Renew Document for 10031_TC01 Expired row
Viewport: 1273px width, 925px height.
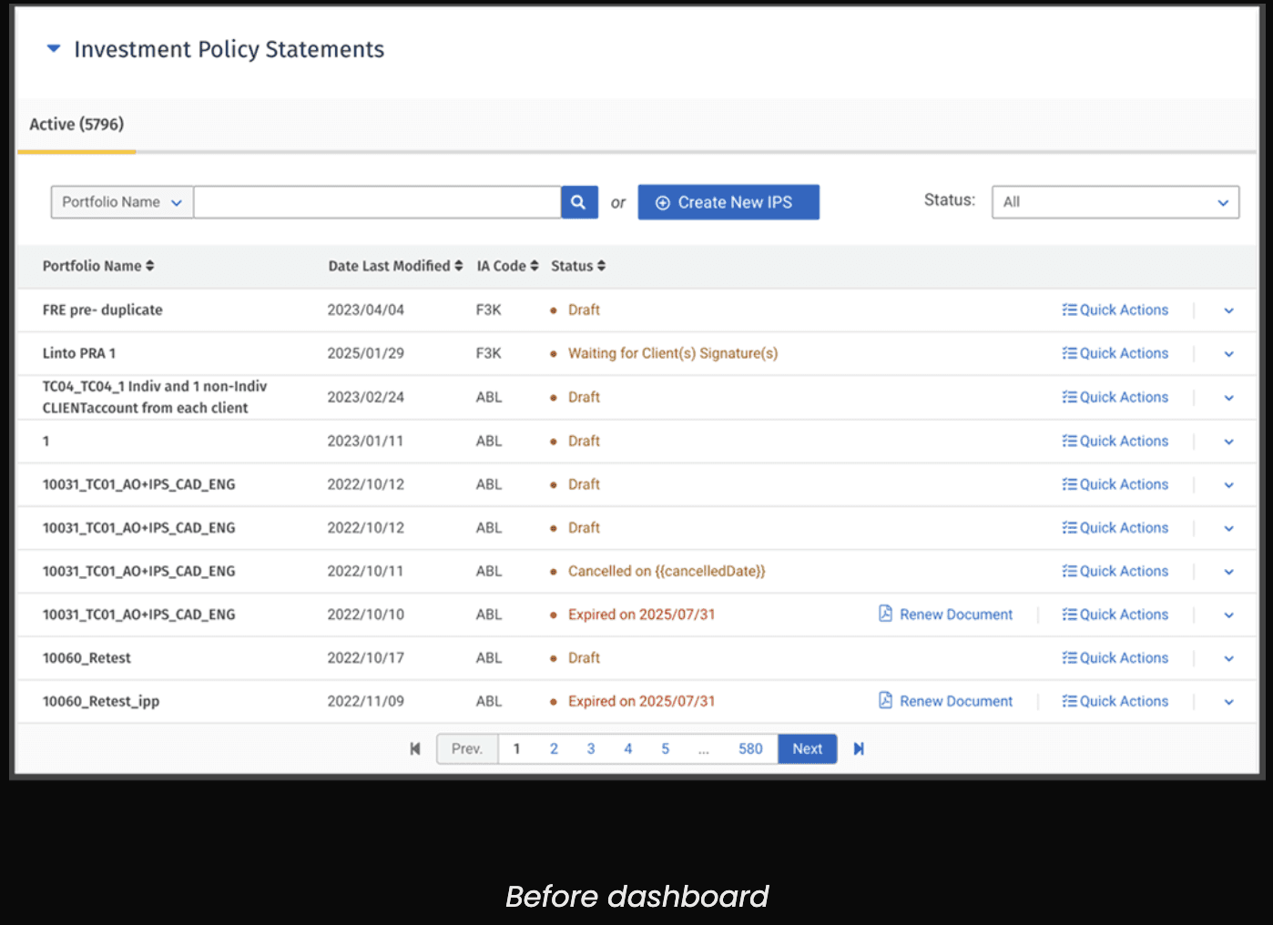click(x=945, y=615)
